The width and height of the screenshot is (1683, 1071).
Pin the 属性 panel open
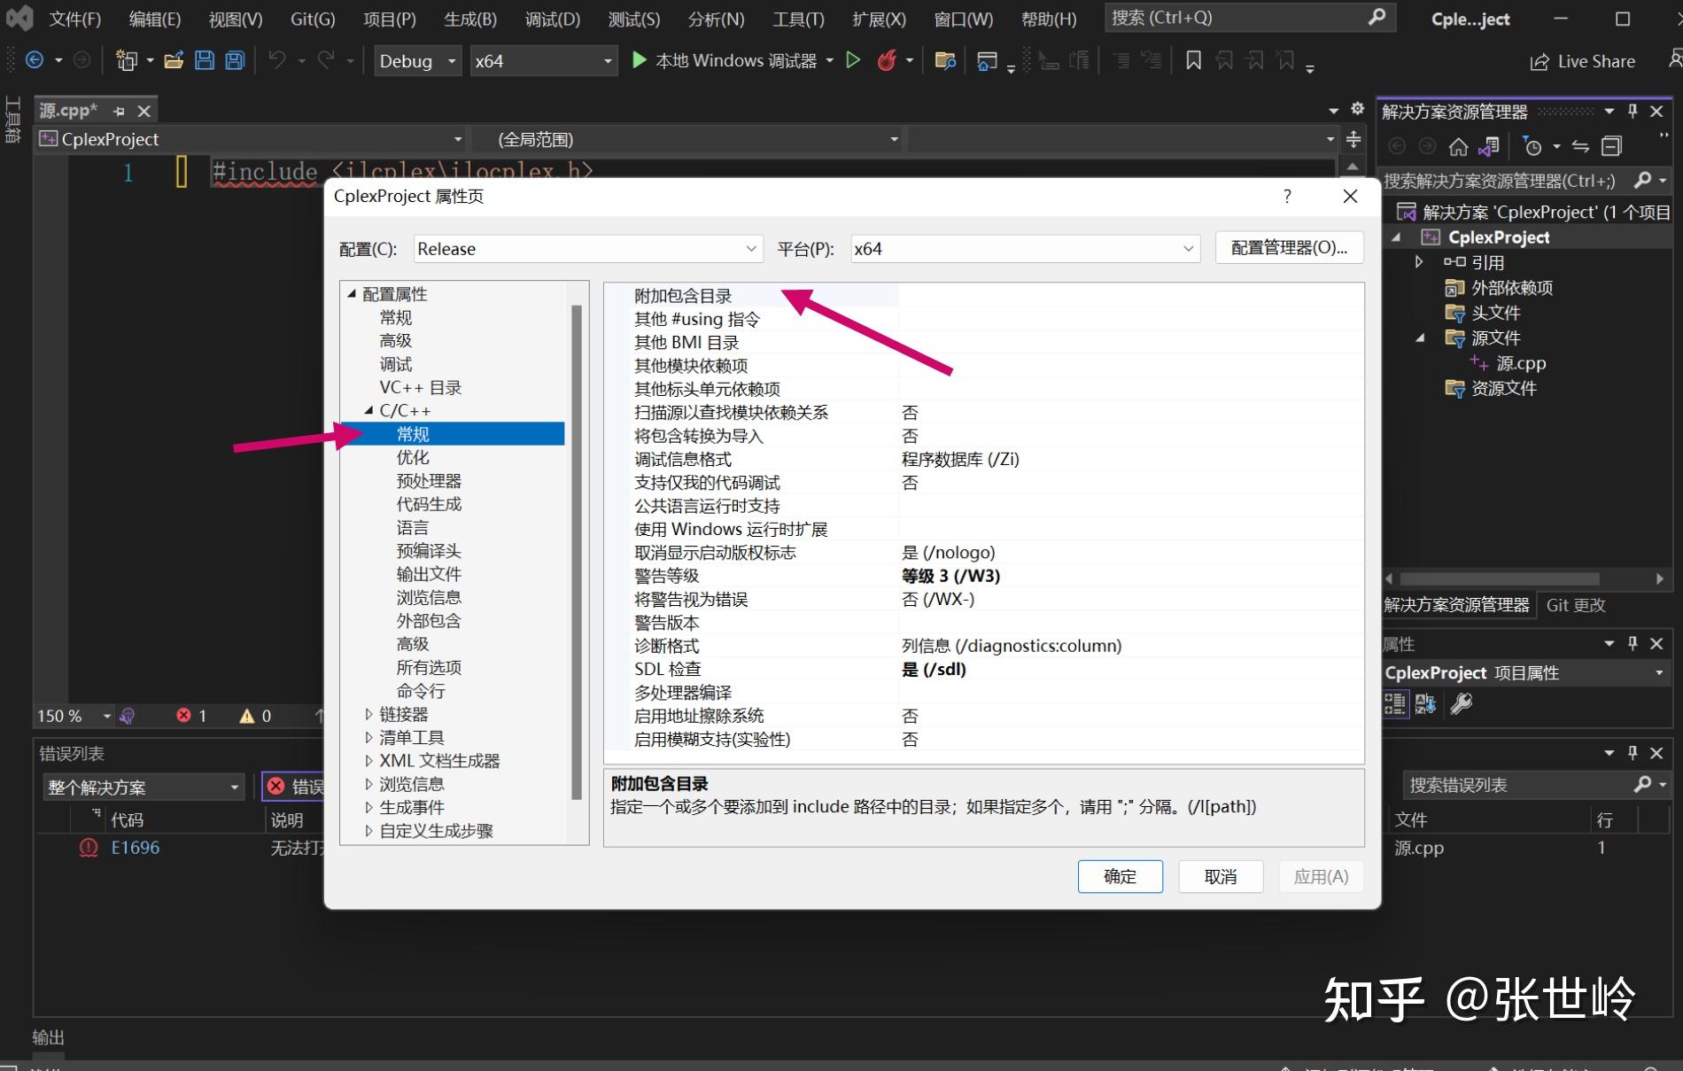point(1633,643)
